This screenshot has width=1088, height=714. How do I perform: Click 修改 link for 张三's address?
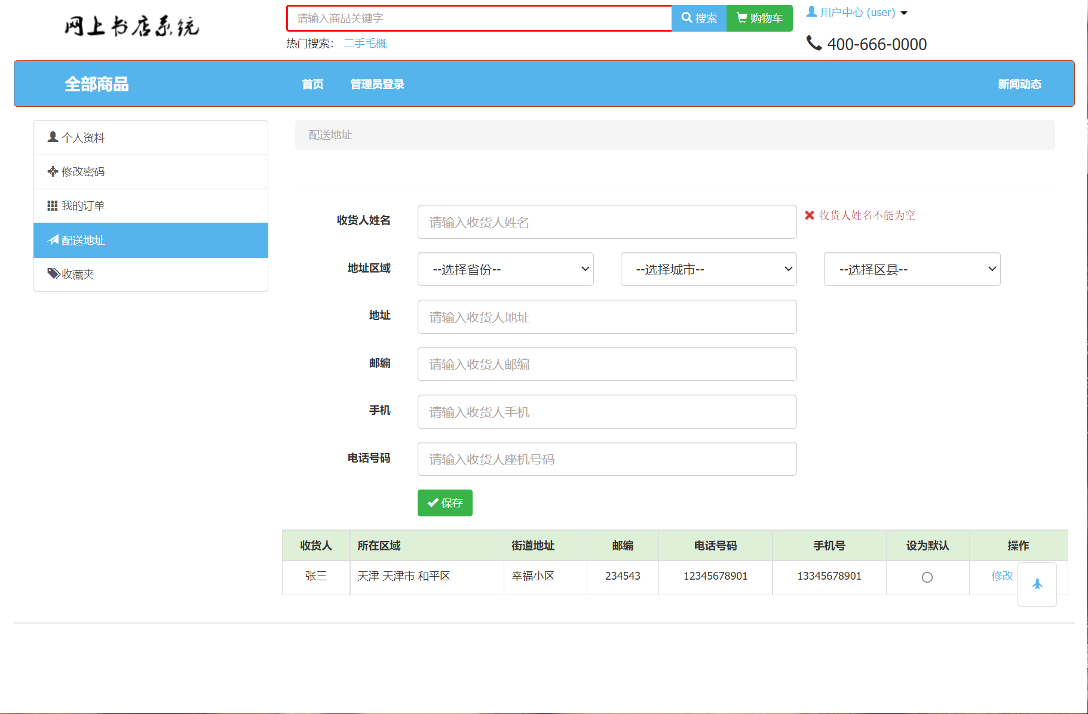pyautogui.click(x=1002, y=575)
